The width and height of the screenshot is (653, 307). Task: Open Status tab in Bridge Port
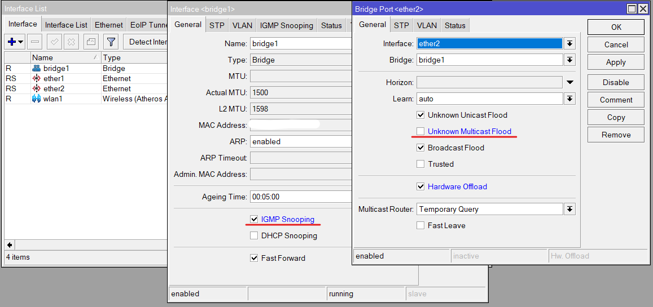pos(455,26)
